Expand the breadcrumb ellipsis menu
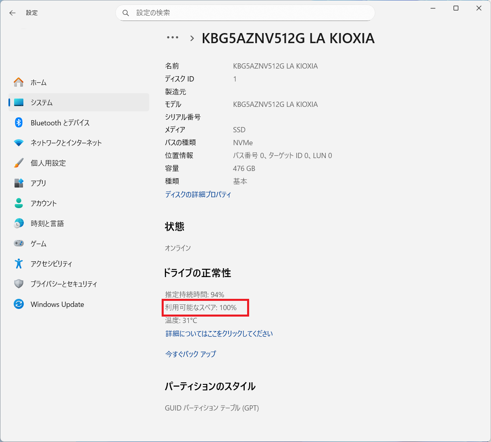The width and height of the screenshot is (491, 442). click(x=173, y=38)
